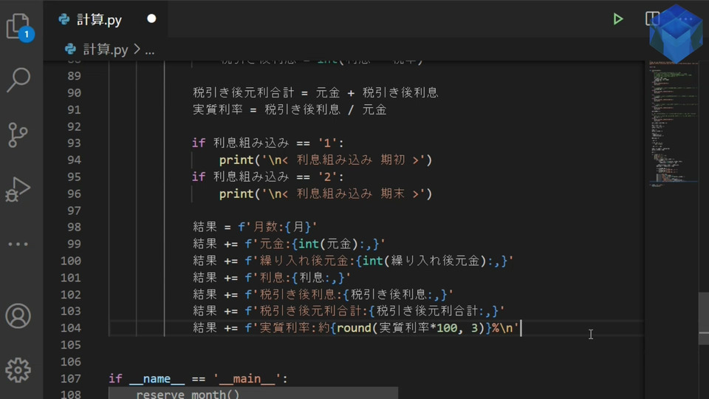Click line number 107 in the gutter
The image size is (709, 399).
pyautogui.click(x=71, y=378)
